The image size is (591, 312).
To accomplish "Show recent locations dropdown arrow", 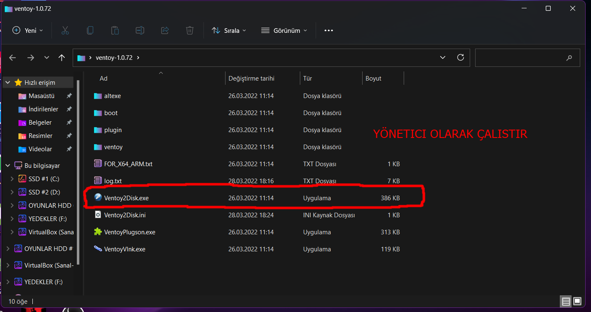I will pos(47,58).
